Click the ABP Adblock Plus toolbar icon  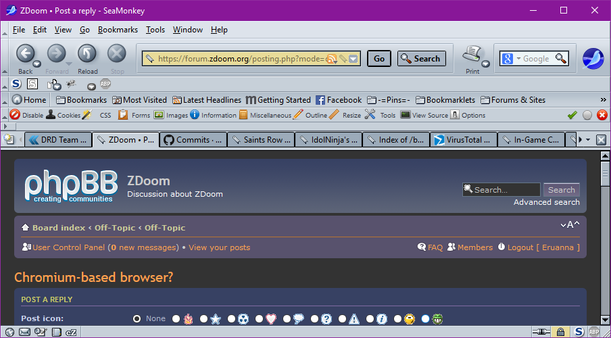(105, 83)
